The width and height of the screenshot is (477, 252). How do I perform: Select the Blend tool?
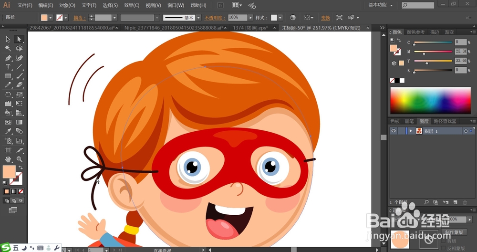[19, 131]
